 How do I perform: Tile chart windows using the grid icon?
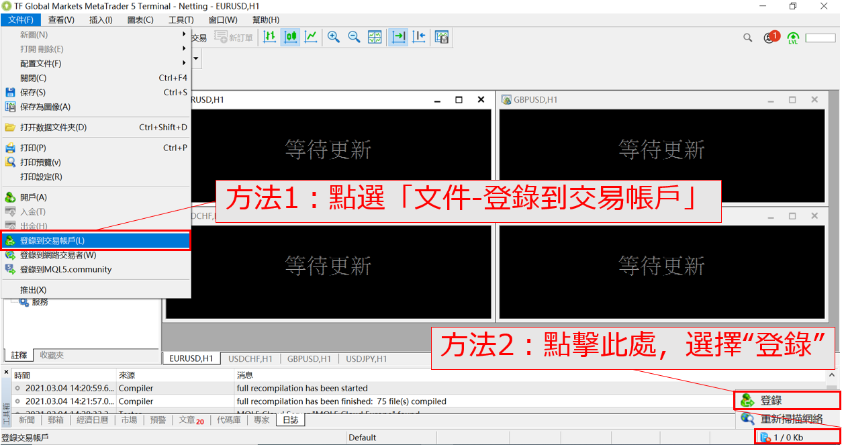(375, 38)
